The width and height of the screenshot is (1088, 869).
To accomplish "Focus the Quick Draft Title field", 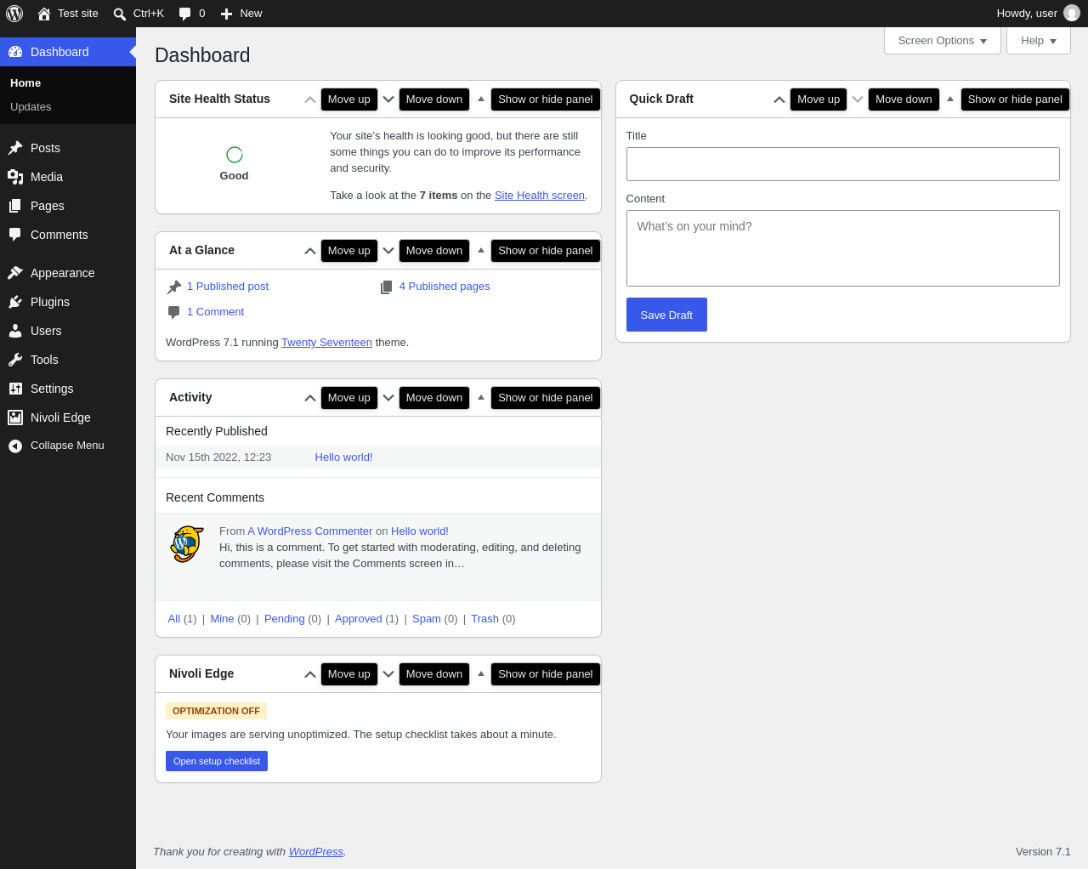I will click(x=843, y=164).
